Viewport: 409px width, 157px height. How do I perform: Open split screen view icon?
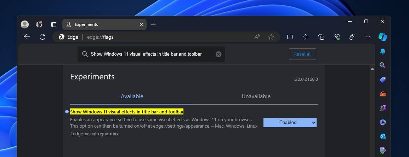point(290,37)
